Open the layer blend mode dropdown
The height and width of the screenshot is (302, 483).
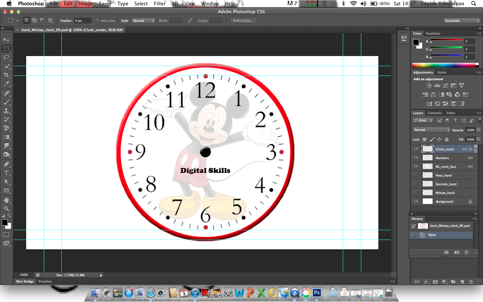coord(431,130)
